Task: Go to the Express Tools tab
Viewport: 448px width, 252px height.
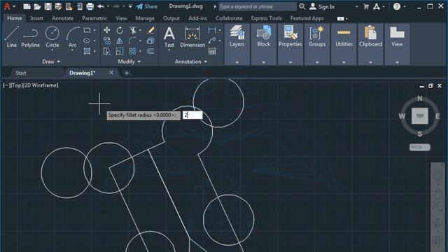Action: point(266,18)
